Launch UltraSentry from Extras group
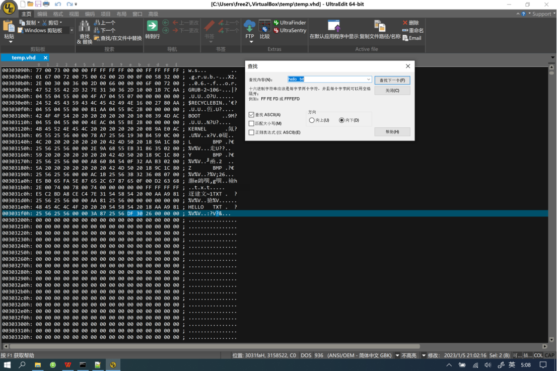This screenshot has width=557, height=371. click(290, 31)
